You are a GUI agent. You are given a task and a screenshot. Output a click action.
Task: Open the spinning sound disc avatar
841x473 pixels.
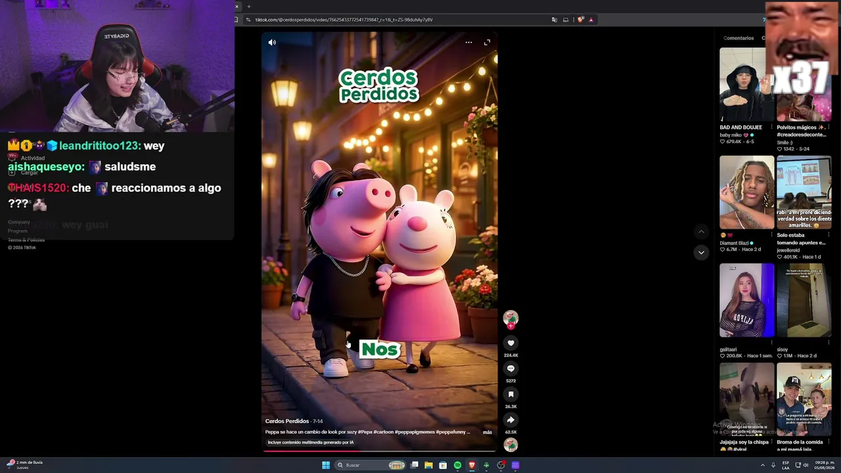[x=511, y=445]
